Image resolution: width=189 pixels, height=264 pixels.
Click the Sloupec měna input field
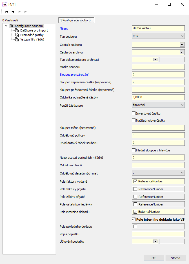coord(158,127)
